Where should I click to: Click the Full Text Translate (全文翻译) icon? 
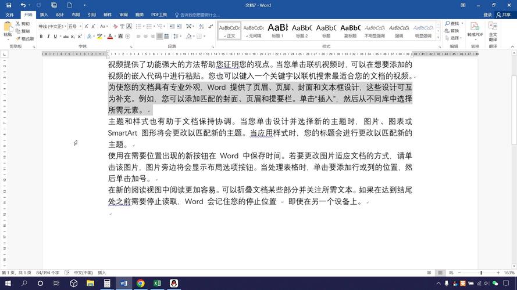(x=493, y=30)
